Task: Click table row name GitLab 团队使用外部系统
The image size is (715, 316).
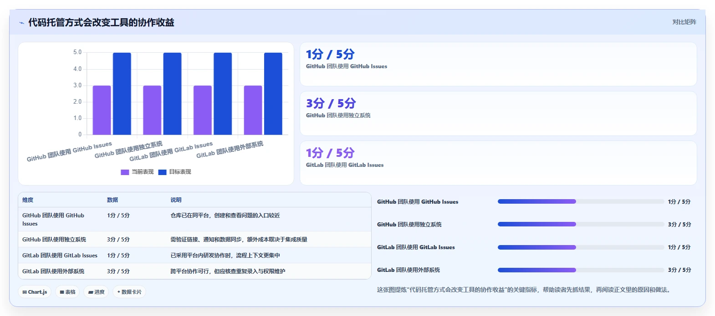Action: click(53, 271)
